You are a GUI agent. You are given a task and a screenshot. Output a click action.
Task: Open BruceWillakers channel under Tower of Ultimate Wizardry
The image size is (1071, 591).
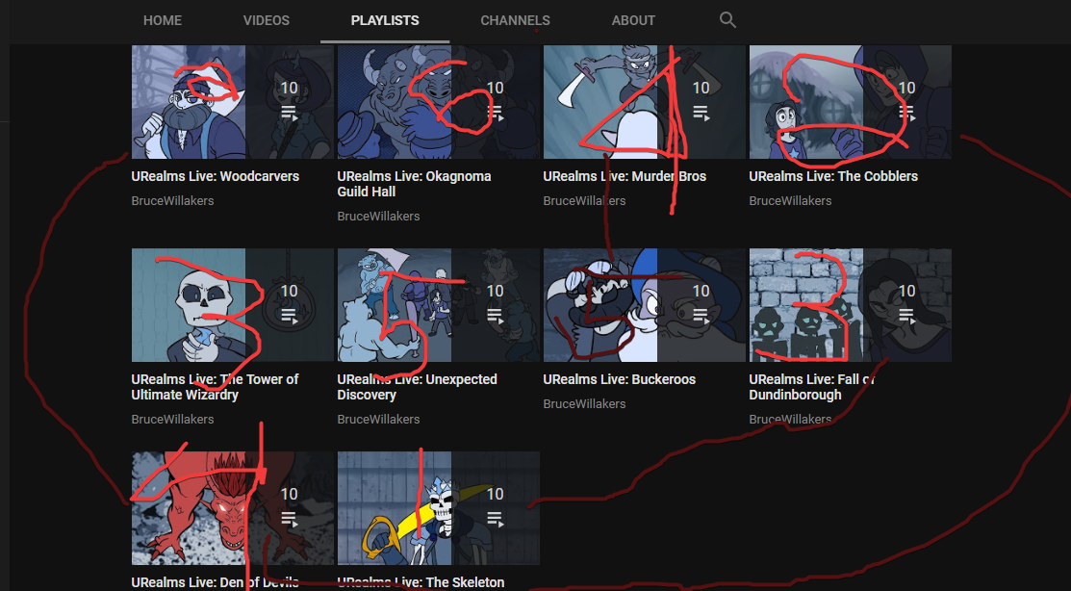point(173,419)
